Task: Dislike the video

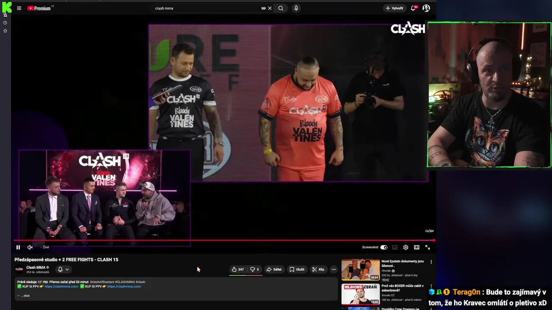Action: click(x=254, y=270)
